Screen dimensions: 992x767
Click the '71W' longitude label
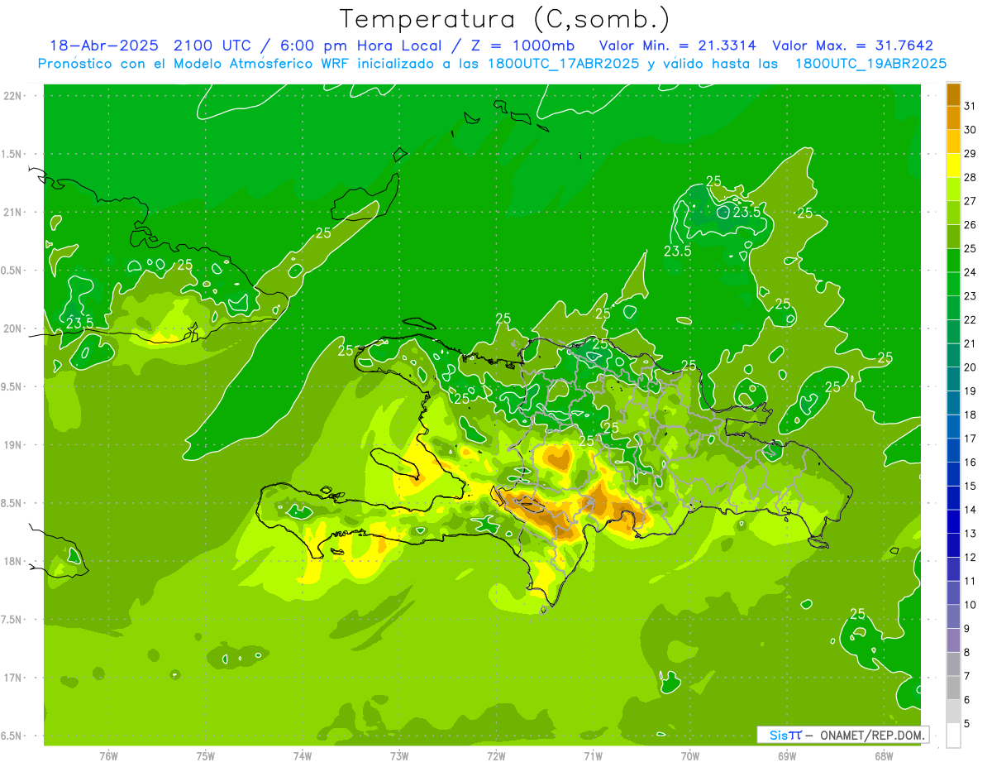[593, 755]
